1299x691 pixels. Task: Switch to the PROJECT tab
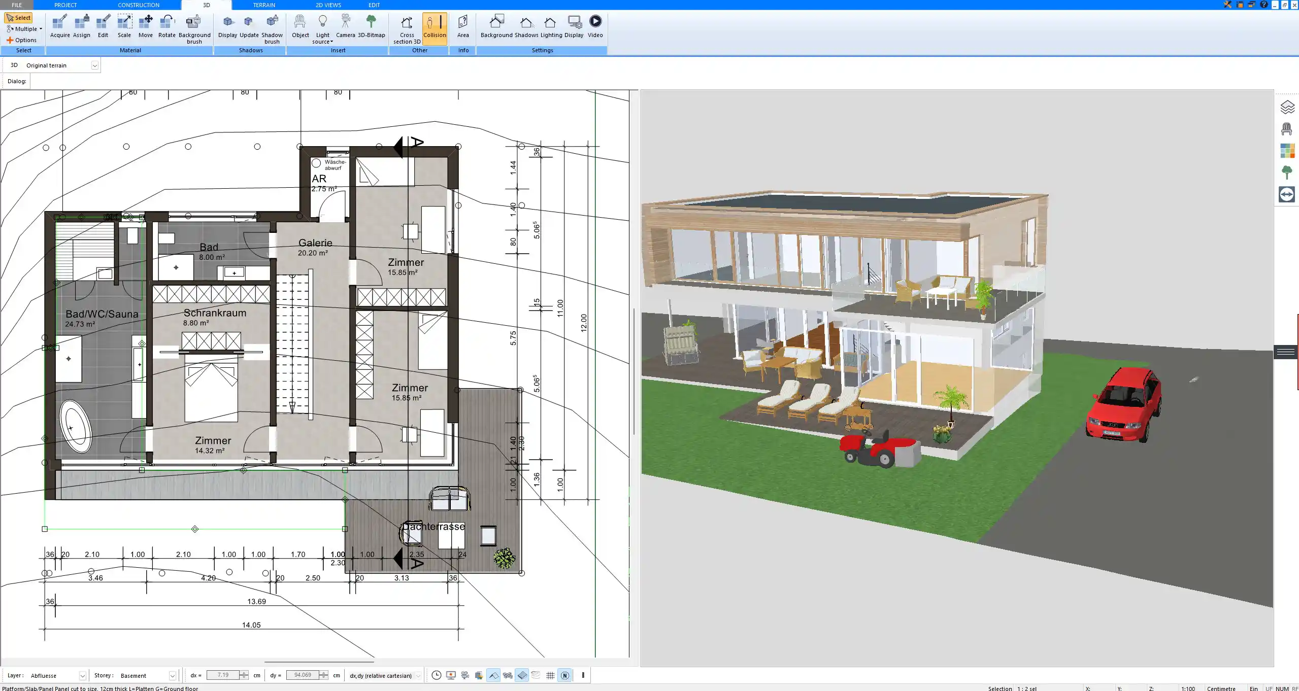(x=65, y=5)
